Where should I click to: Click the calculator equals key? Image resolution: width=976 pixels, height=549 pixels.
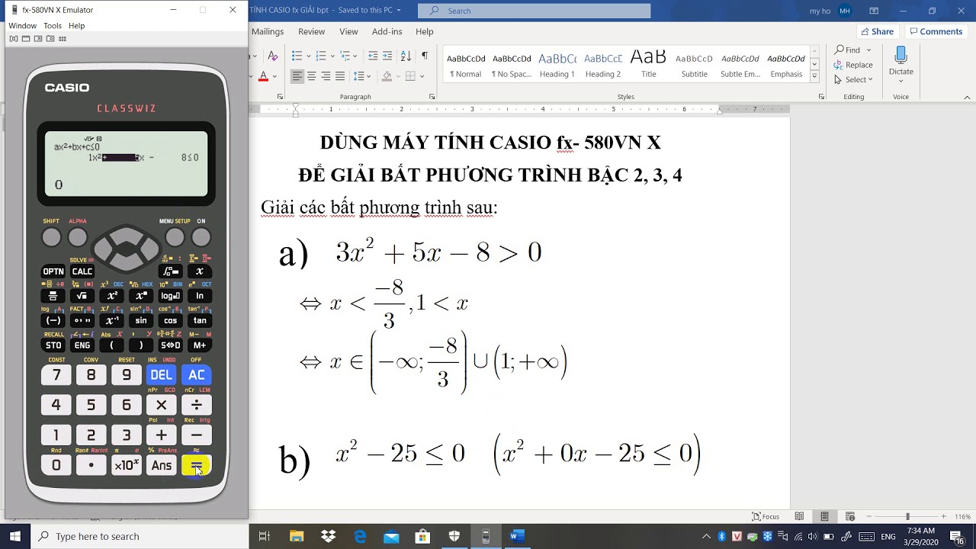click(197, 465)
